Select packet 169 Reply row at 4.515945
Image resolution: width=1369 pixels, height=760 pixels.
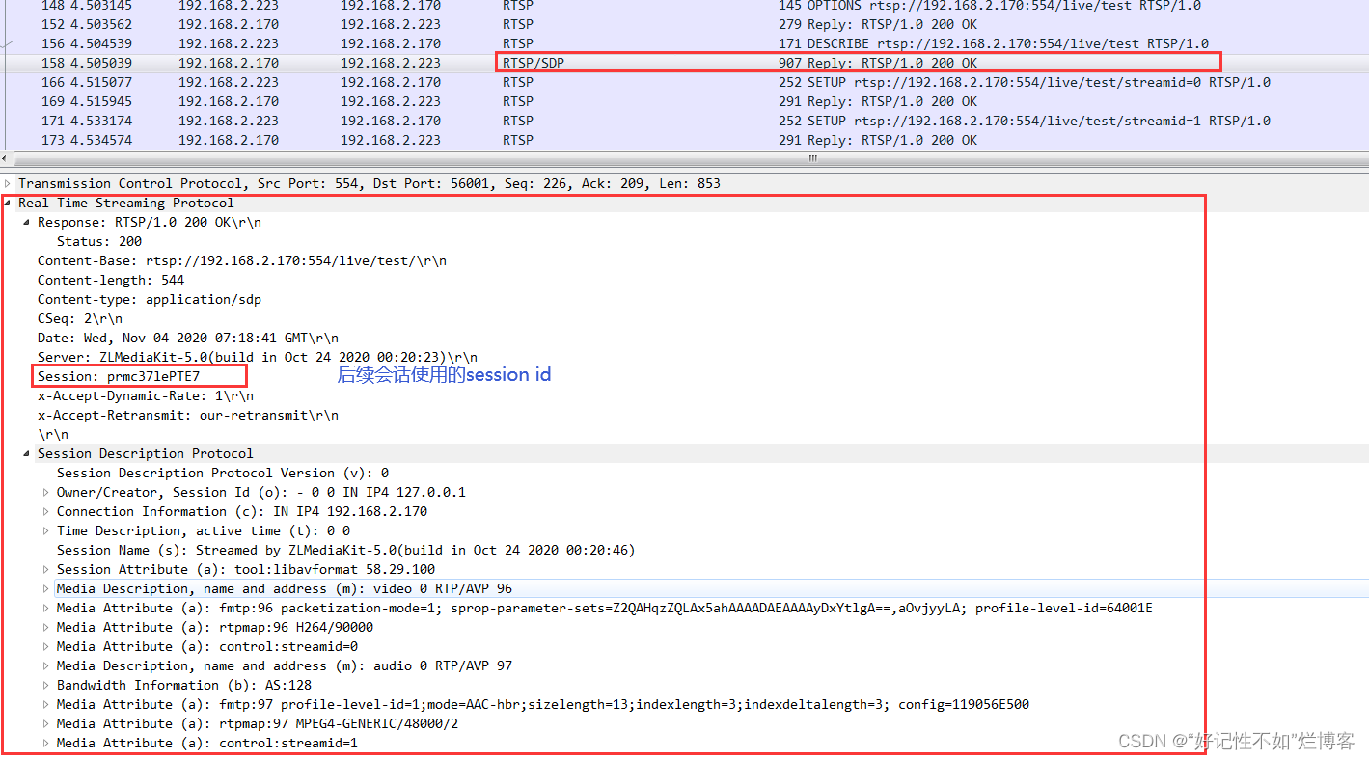pos(684,101)
